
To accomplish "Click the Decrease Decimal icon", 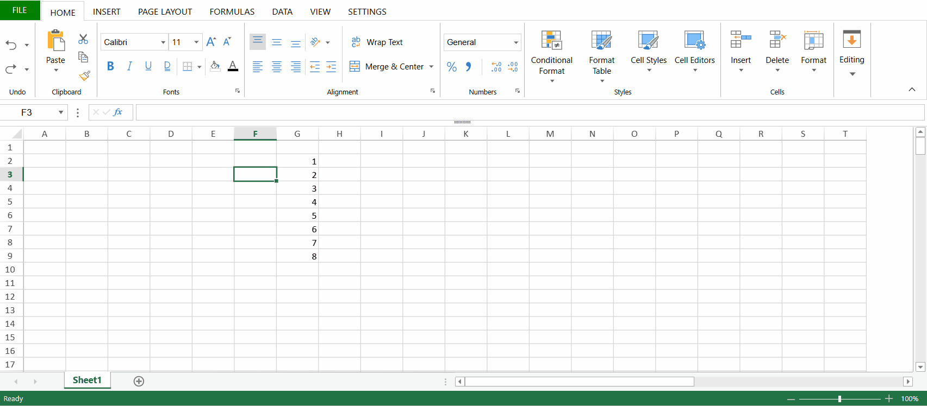I will pos(513,67).
